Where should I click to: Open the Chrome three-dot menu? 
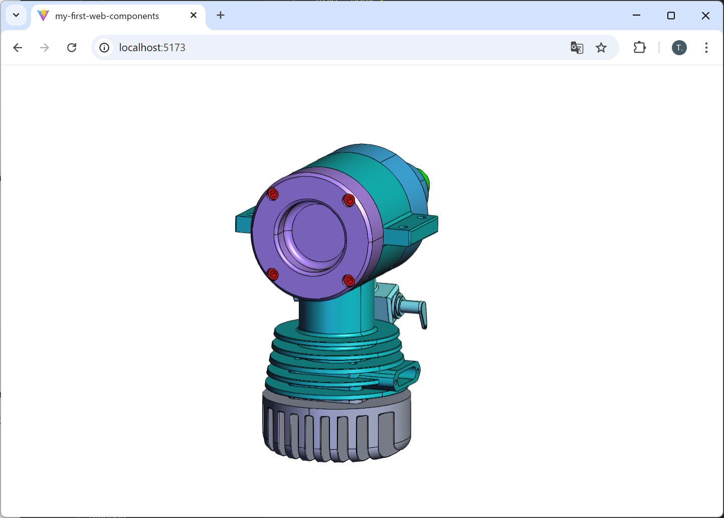(x=706, y=48)
